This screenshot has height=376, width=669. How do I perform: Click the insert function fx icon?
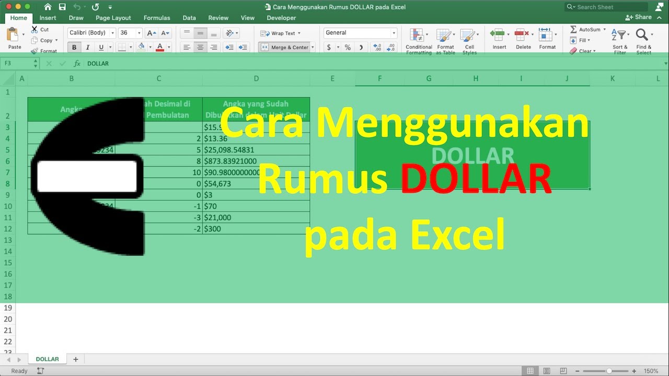(77, 63)
